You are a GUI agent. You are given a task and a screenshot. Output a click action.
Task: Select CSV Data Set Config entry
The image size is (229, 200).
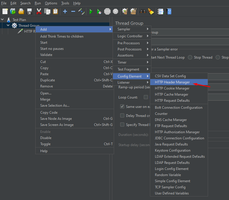tap(170, 76)
